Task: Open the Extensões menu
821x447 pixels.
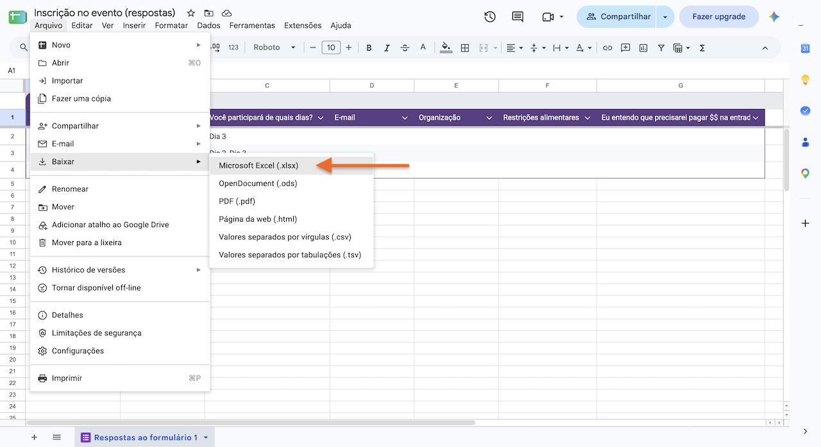Action: (x=303, y=26)
